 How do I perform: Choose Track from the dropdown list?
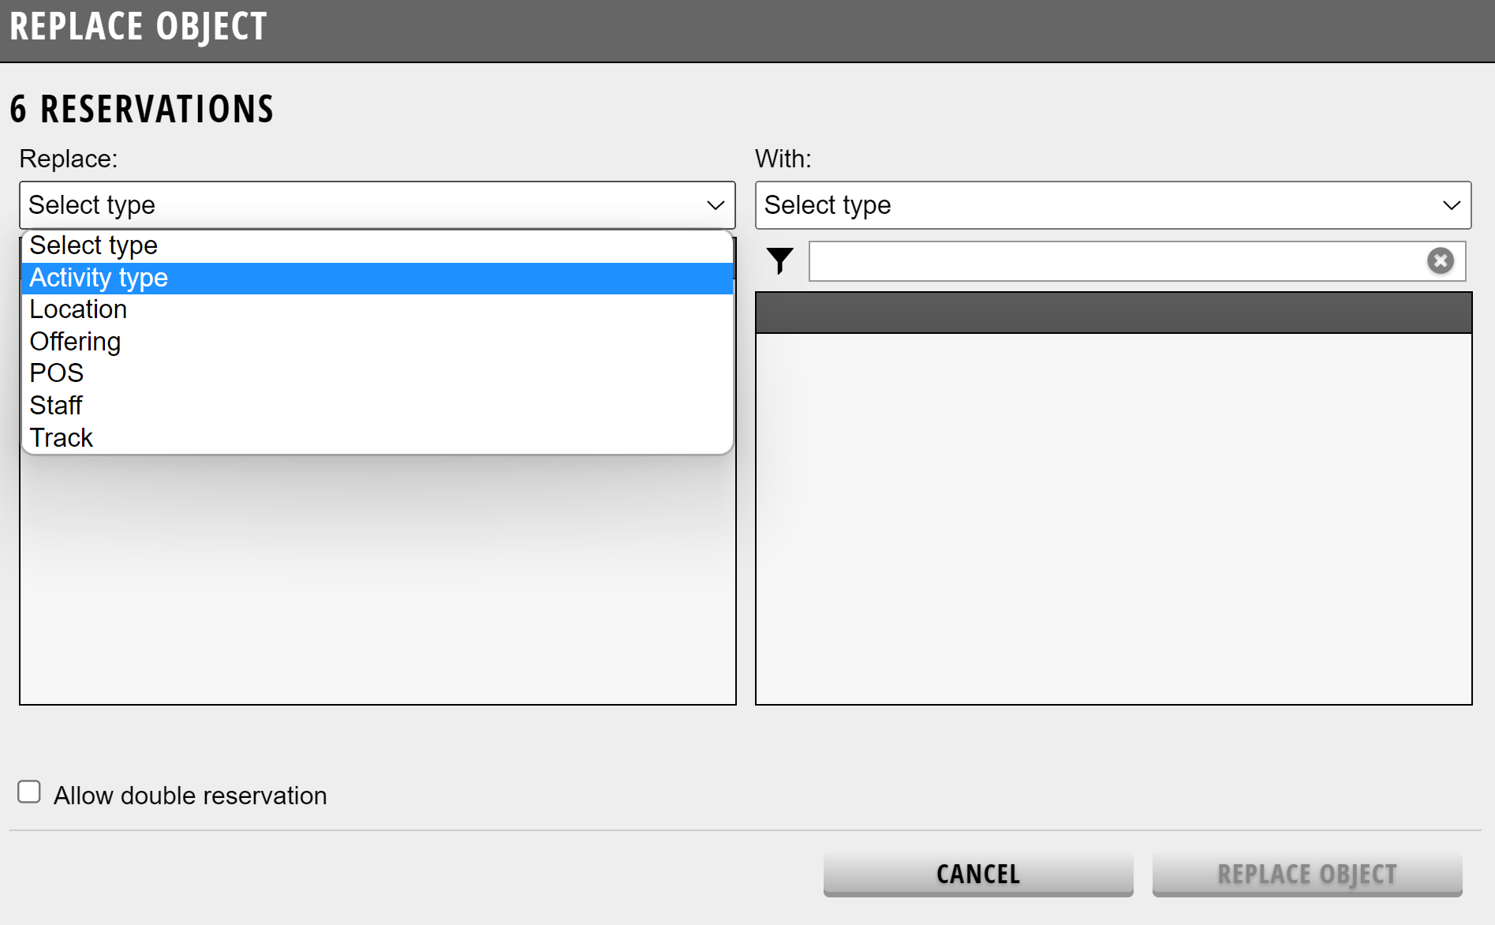pyautogui.click(x=377, y=438)
